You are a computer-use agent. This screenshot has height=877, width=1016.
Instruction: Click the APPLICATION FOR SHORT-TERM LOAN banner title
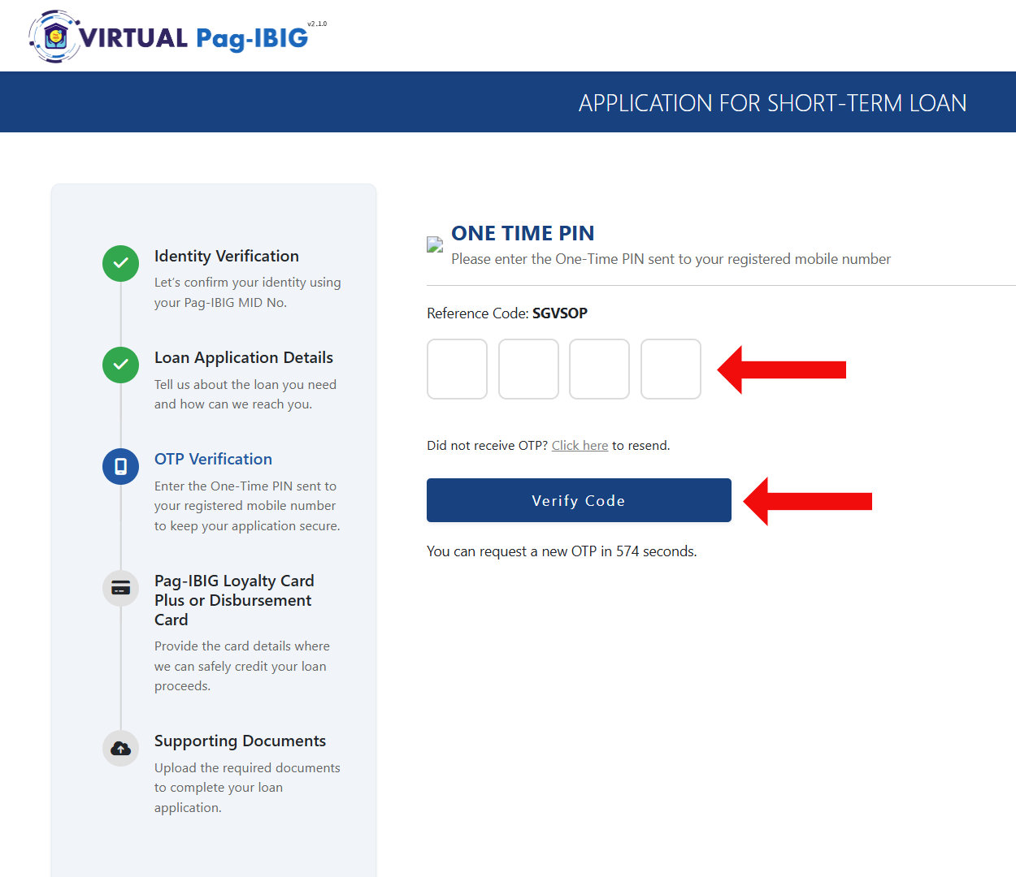click(772, 103)
